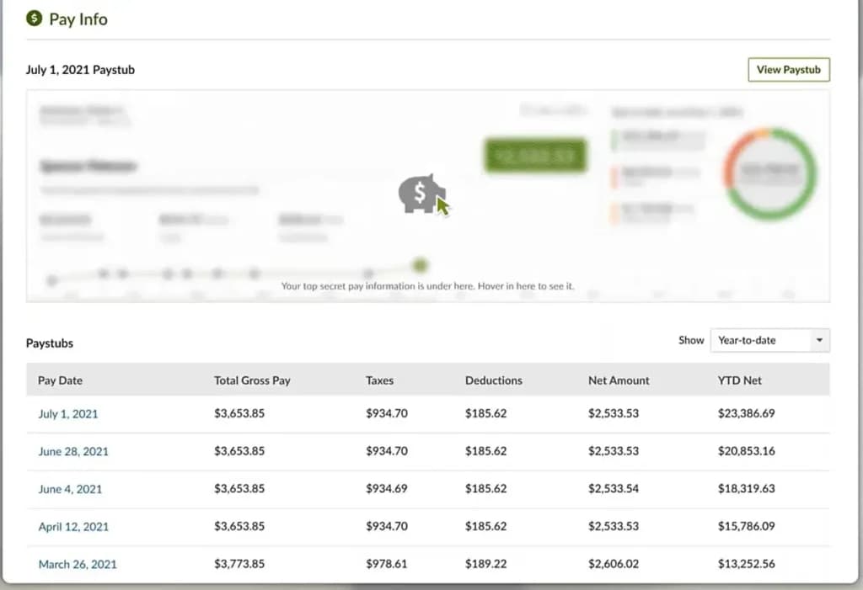Click the $20,853.16 YTD Net value
This screenshot has height=590, width=863.
747,451
